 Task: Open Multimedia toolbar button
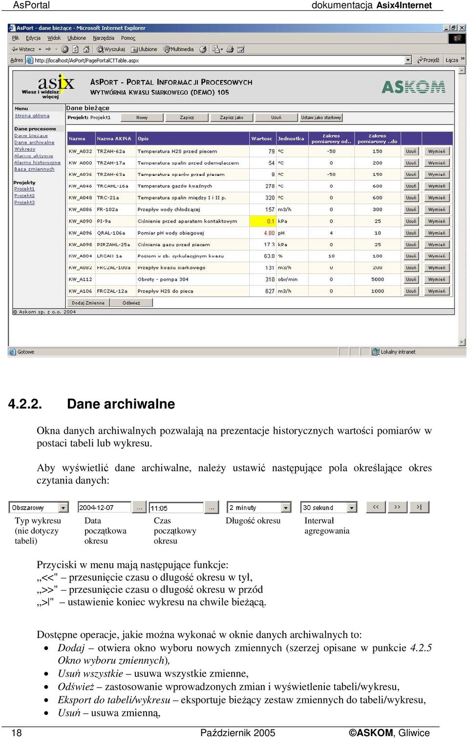coord(178,49)
